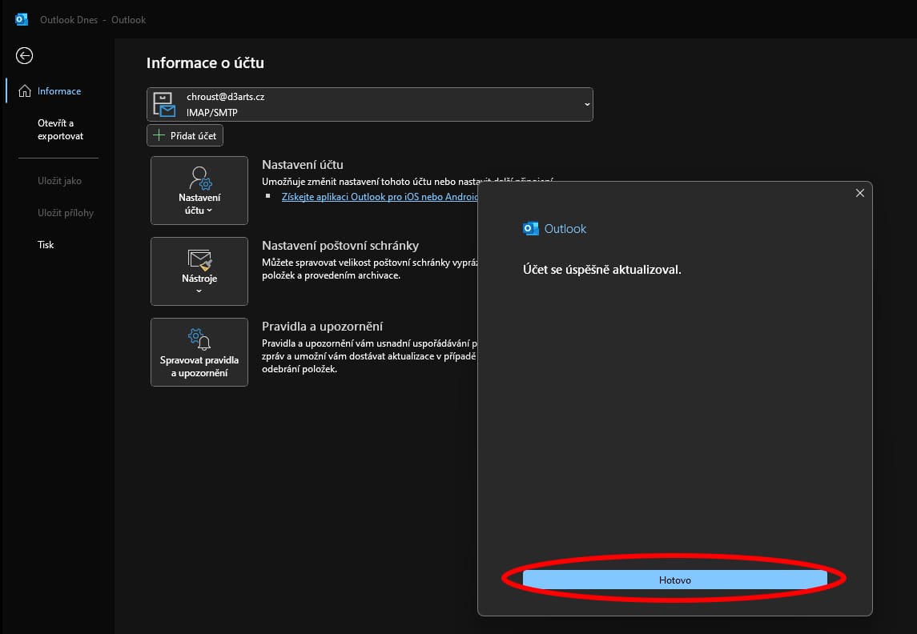Image resolution: width=917 pixels, height=634 pixels.
Task: Open the Nastavení účtu dropdown button
Action: tap(199, 191)
